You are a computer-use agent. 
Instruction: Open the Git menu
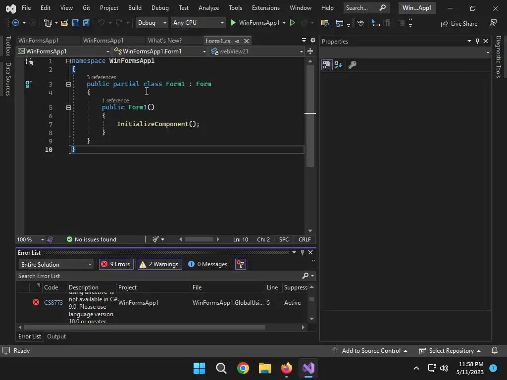86,8
